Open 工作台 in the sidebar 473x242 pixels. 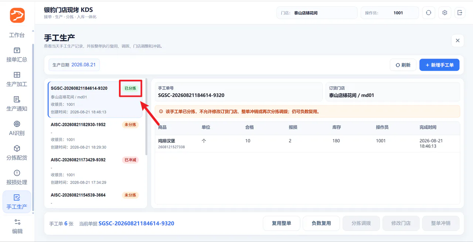click(17, 35)
